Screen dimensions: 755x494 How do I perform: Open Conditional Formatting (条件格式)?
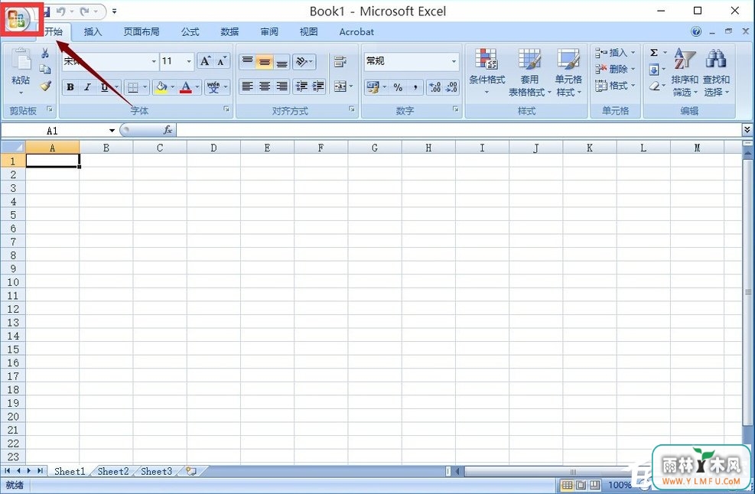point(487,72)
